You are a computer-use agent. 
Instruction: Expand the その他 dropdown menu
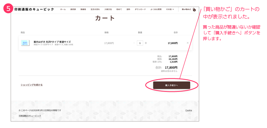coord(170,9)
